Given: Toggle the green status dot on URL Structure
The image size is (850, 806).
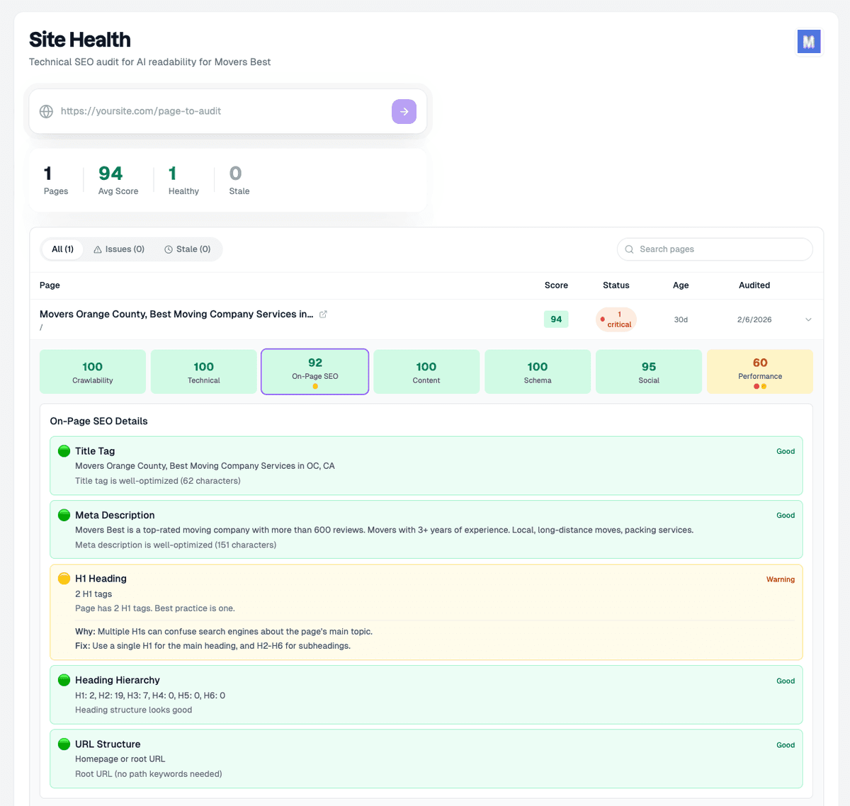Looking at the screenshot, I should pos(64,744).
